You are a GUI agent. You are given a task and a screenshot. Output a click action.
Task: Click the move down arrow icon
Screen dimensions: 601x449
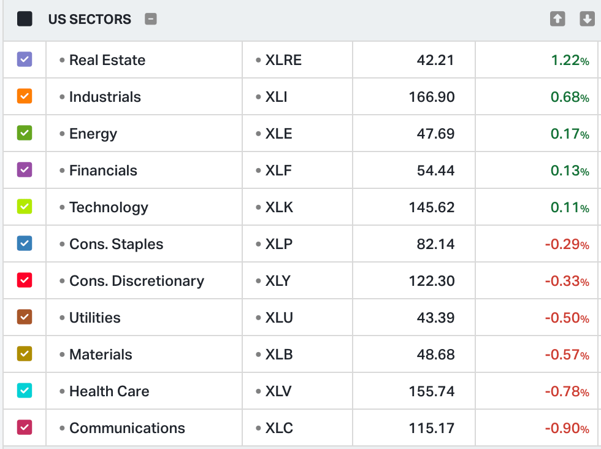tap(587, 19)
